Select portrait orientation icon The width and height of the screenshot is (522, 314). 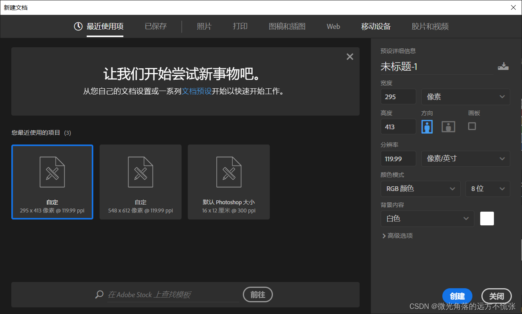tap(427, 126)
